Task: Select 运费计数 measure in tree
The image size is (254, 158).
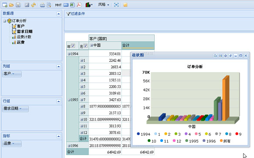Action: (x=24, y=37)
